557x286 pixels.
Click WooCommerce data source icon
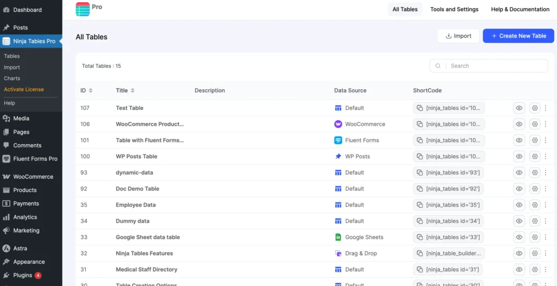pos(338,124)
